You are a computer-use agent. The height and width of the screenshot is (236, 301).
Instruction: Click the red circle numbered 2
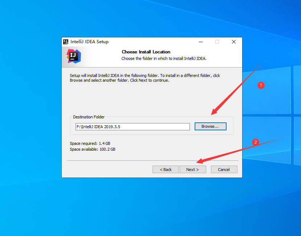pyautogui.click(x=255, y=142)
